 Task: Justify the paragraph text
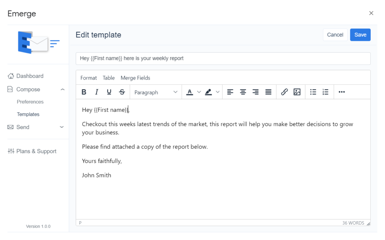pos(268,92)
